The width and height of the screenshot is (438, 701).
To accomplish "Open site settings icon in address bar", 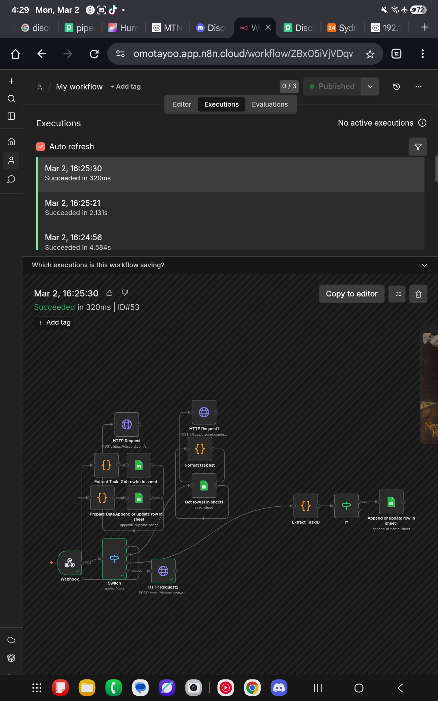I will click(x=120, y=54).
